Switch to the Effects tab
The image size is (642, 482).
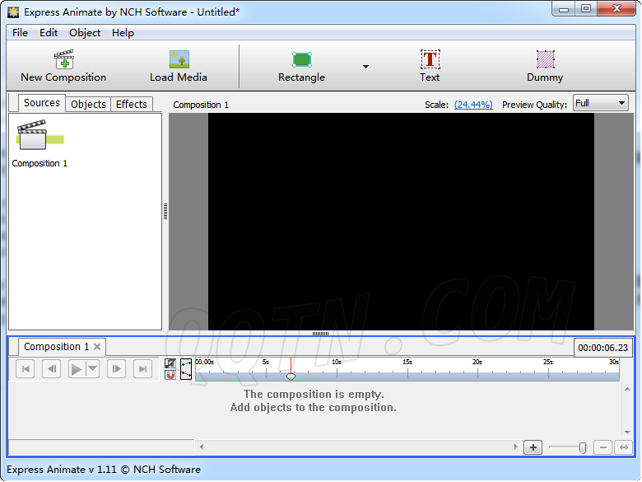(x=132, y=104)
